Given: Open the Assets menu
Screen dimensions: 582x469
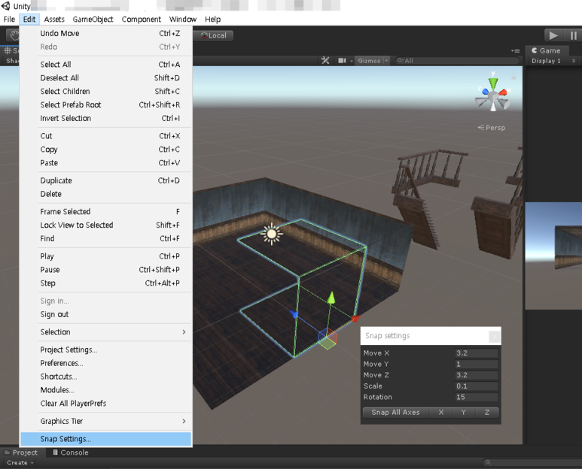Looking at the screenshot, I should pos(54,20).
